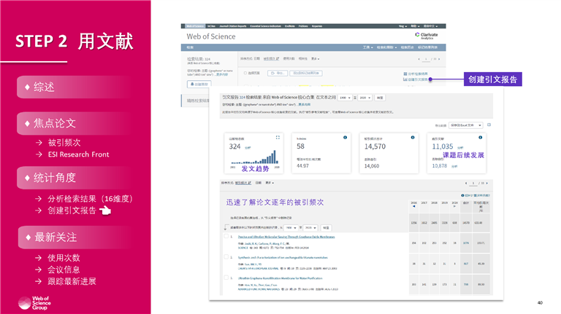Click the 检索历史 item in the blue navigation bar

point(407,47)
